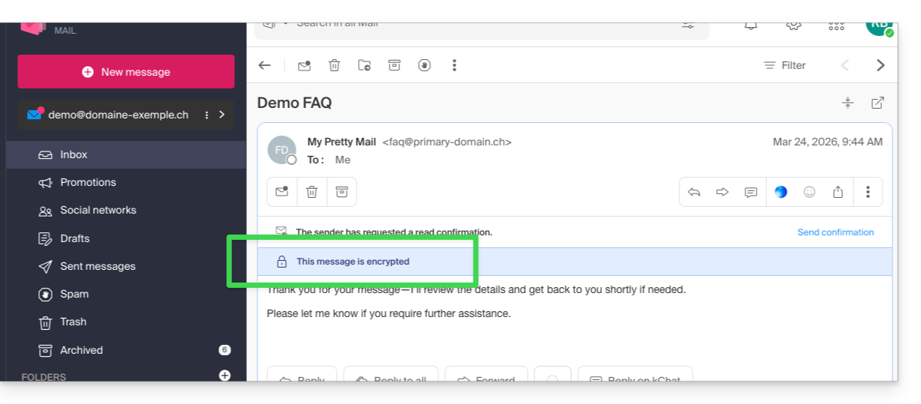Viewport: 921px width, 404px height.
Task: Go back using the left arrow in toolbar
Action: pos(264,65)
